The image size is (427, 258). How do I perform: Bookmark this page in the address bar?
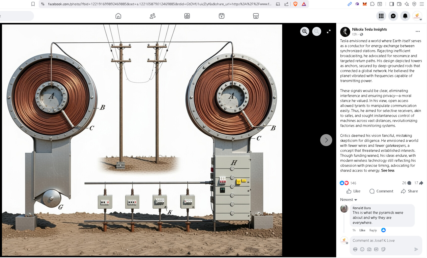tap(33, 4)
